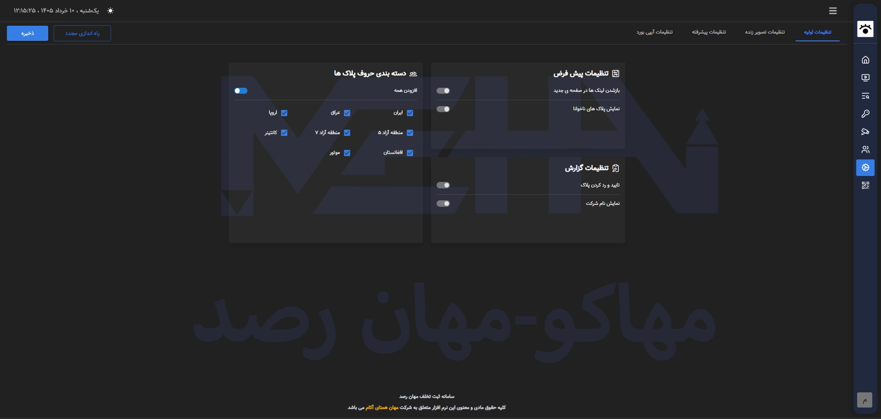Click the eye logo in the sidebar
Screen dimensions: 881x419
click(865, 29)
